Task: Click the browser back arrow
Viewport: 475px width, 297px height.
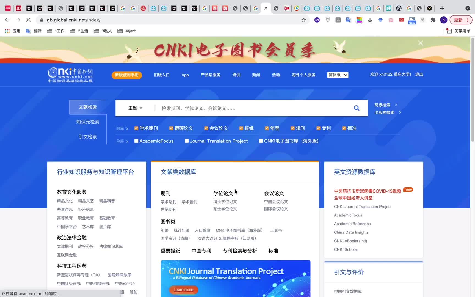Action: pos(7,20)
